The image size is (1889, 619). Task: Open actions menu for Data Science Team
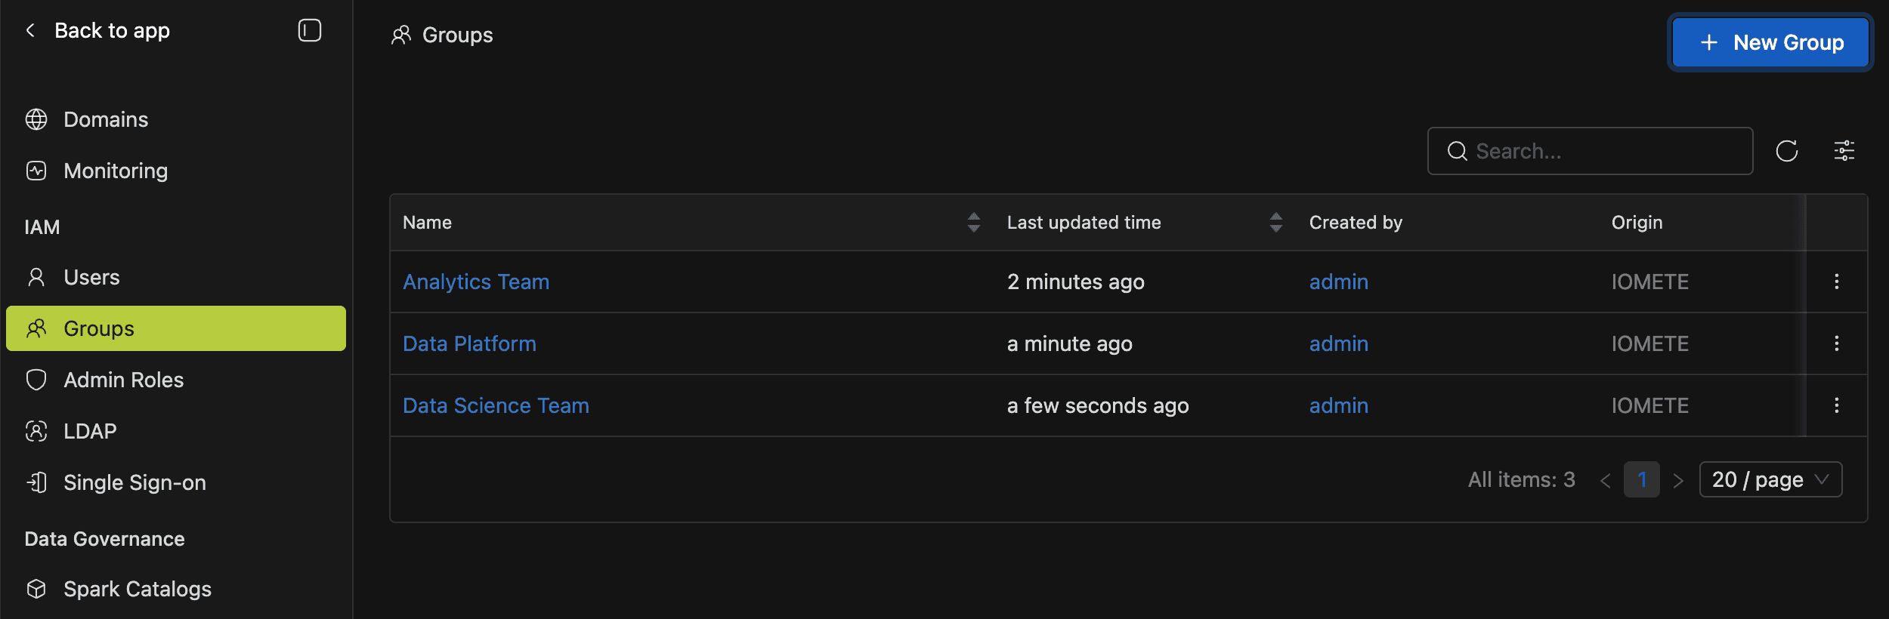(1837, 405)
